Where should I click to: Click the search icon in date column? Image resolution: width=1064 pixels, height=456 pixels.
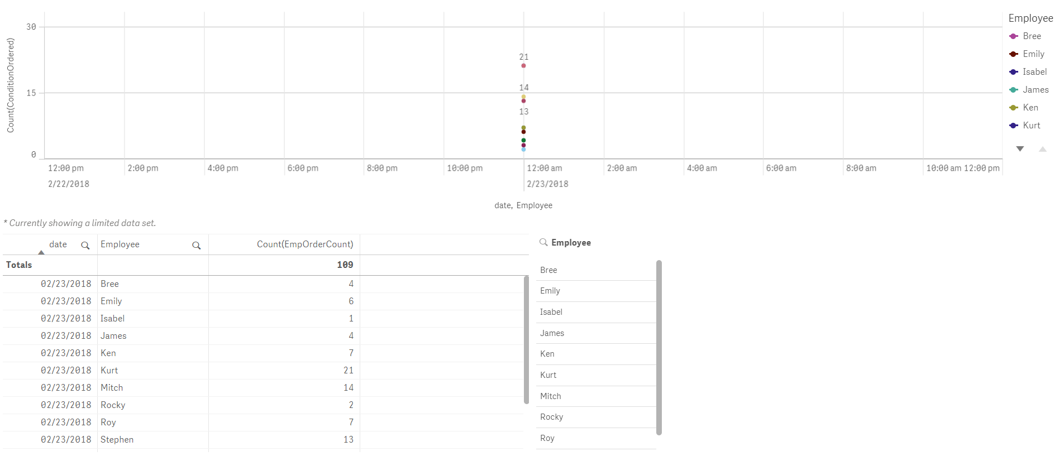(x=85, y=246)
